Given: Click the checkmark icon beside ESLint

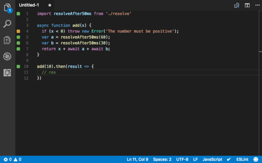Looking at the screenshot, I should [229, 159].
